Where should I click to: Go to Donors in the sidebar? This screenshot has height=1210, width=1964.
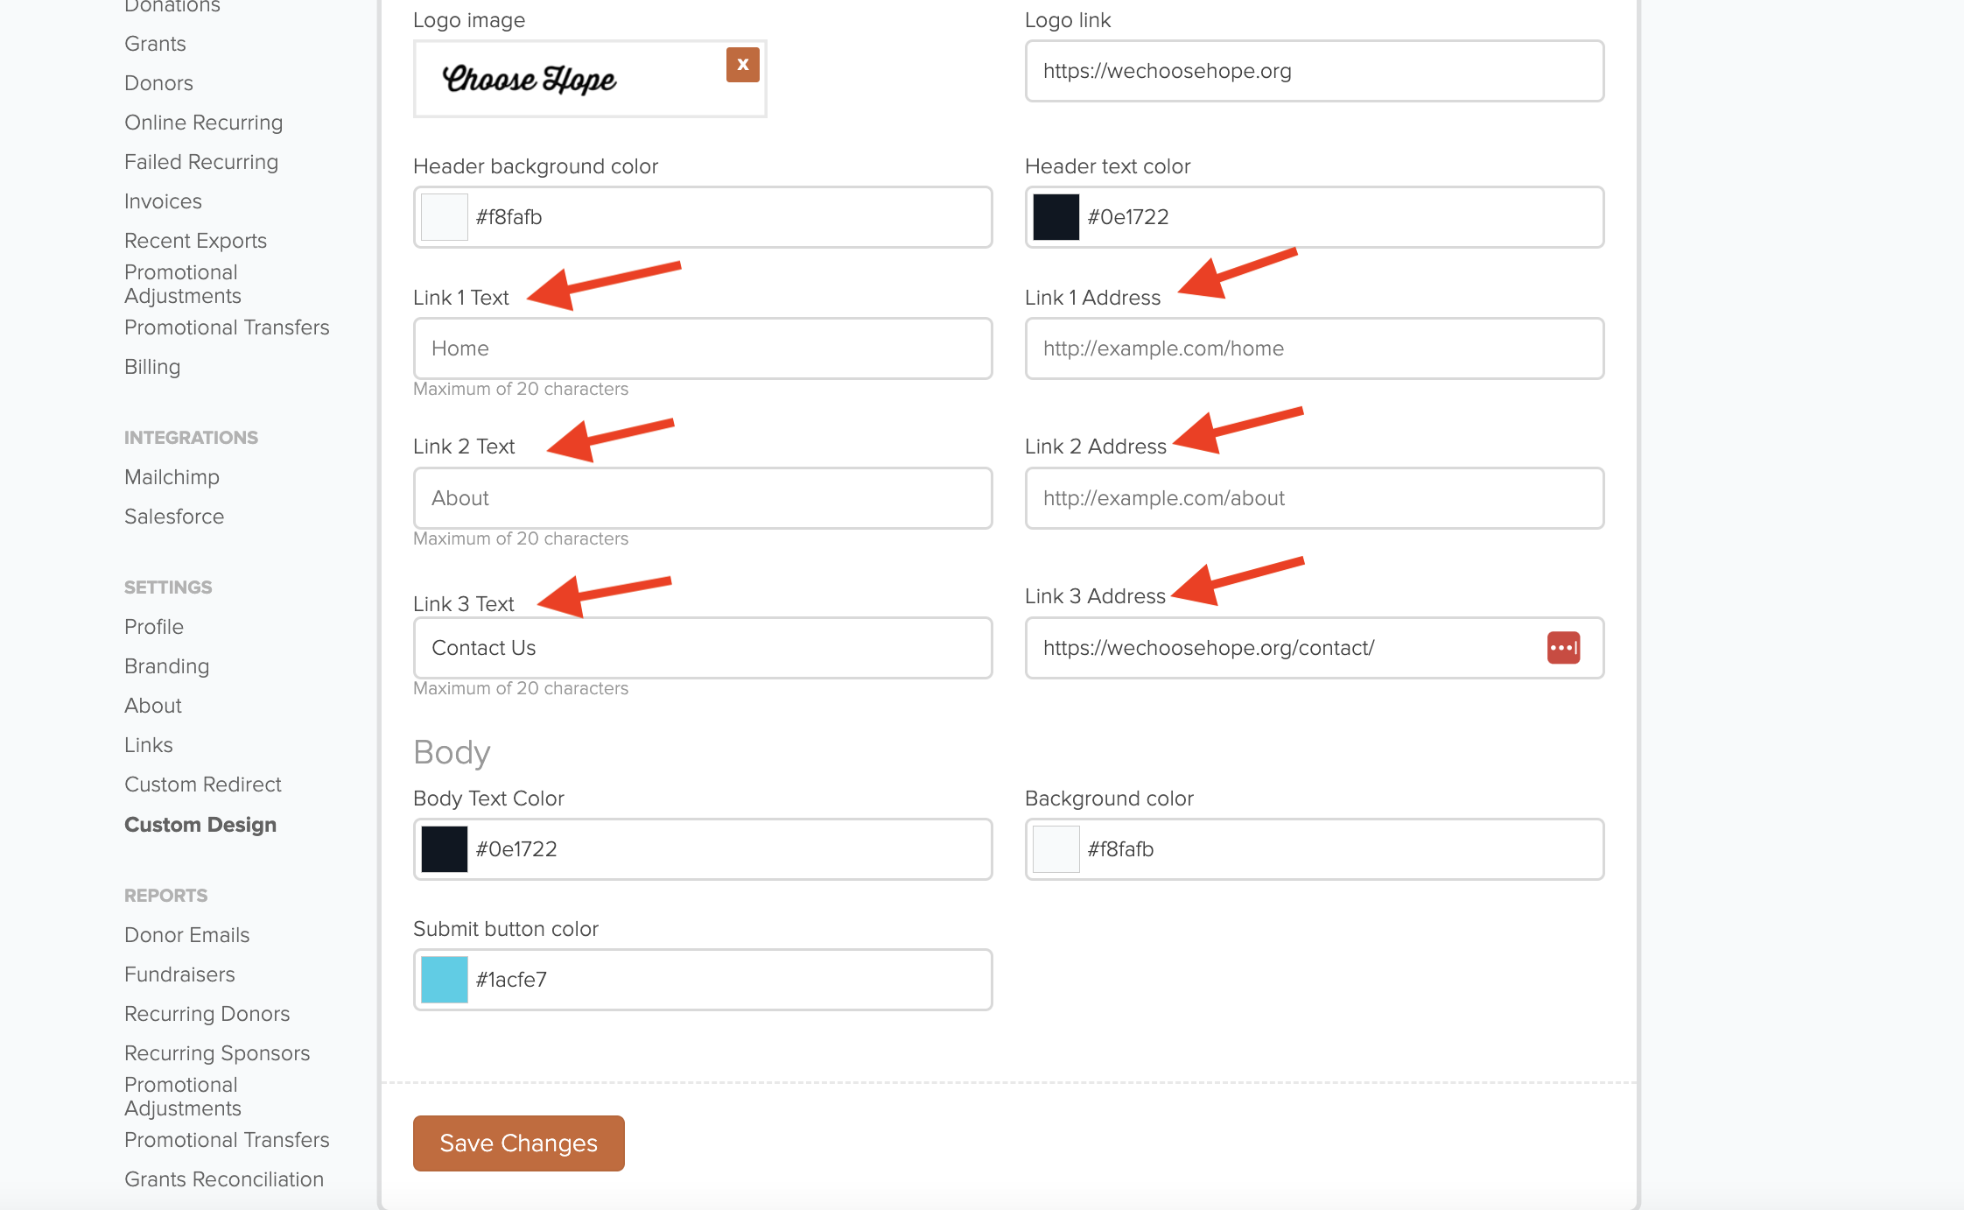pos(158,83)
